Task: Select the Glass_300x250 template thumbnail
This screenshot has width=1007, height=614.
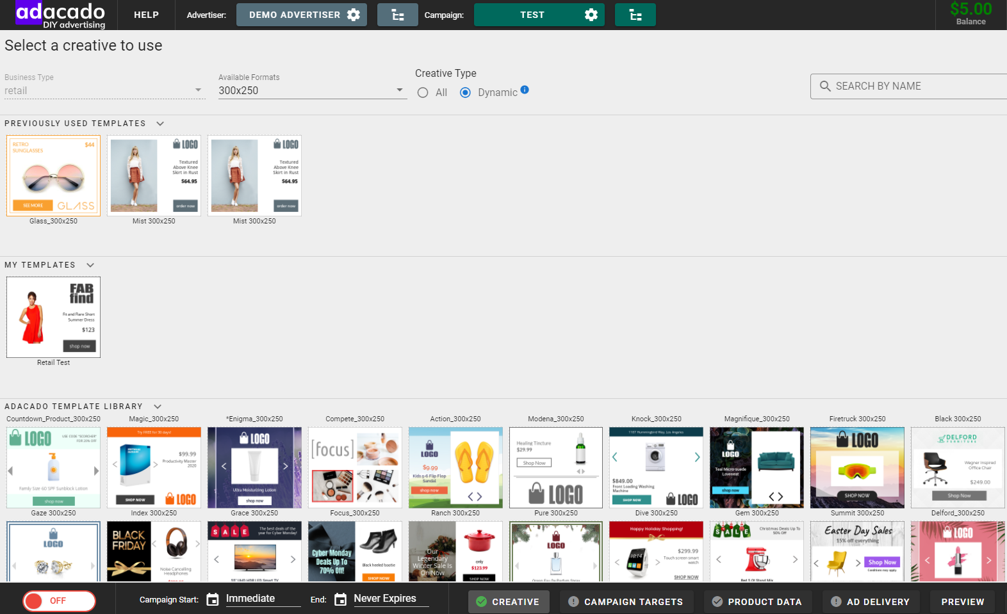Action: click(53, 175)
